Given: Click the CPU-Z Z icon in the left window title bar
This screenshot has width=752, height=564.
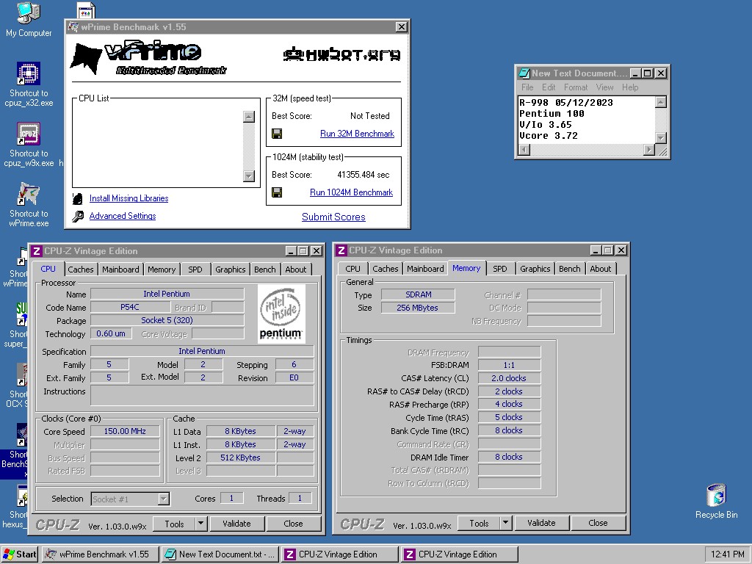Looking at the screenshot, I should (x=37, y=251).
